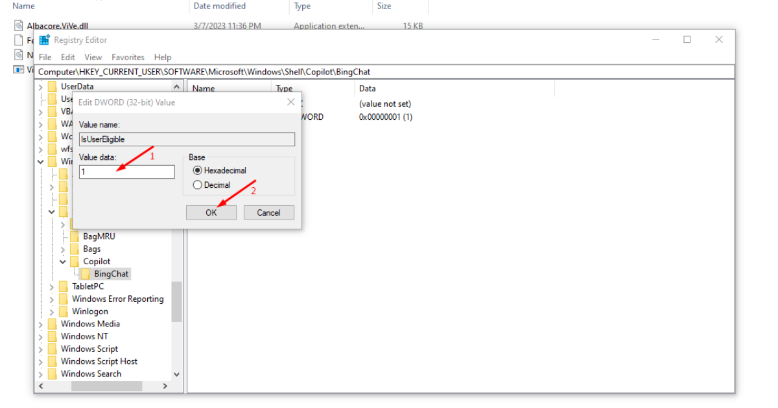The image size is (778, 408).
Task: Click the 0x00000001 (1) data value
Action: (386, 117)
